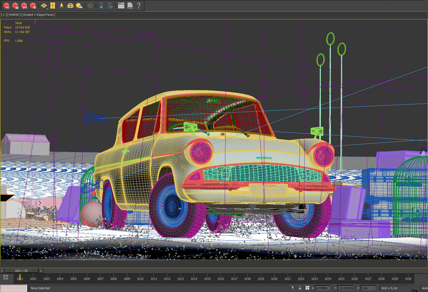Click the None Selected status field

tap(159, 288)
